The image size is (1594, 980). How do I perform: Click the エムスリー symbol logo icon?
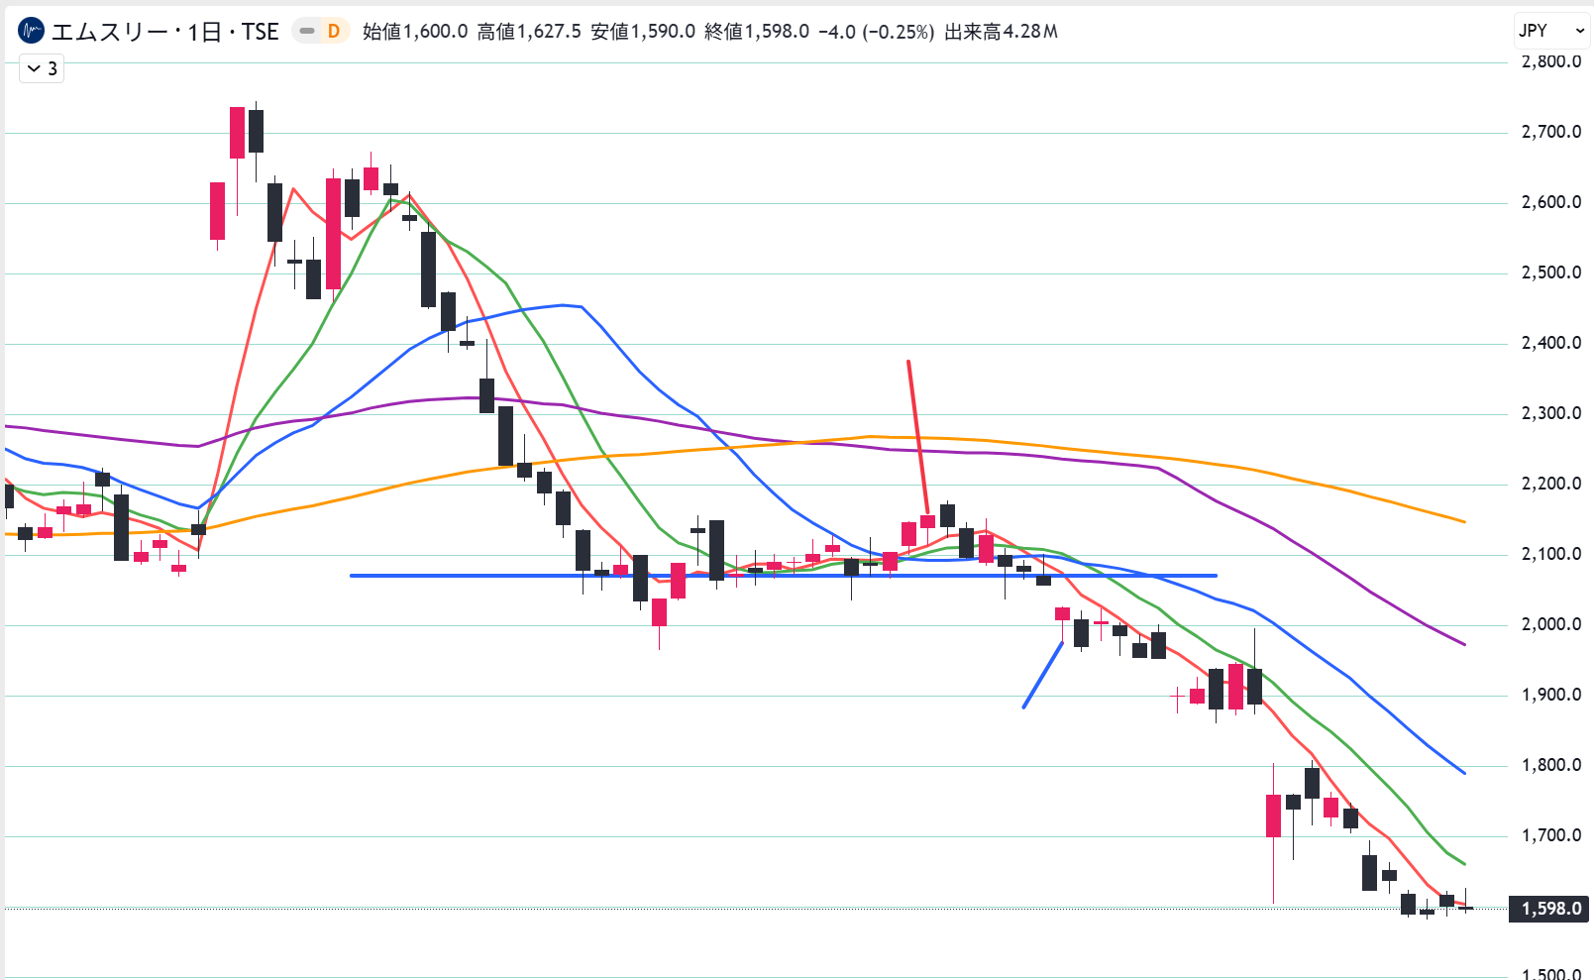tap(32, 32)
